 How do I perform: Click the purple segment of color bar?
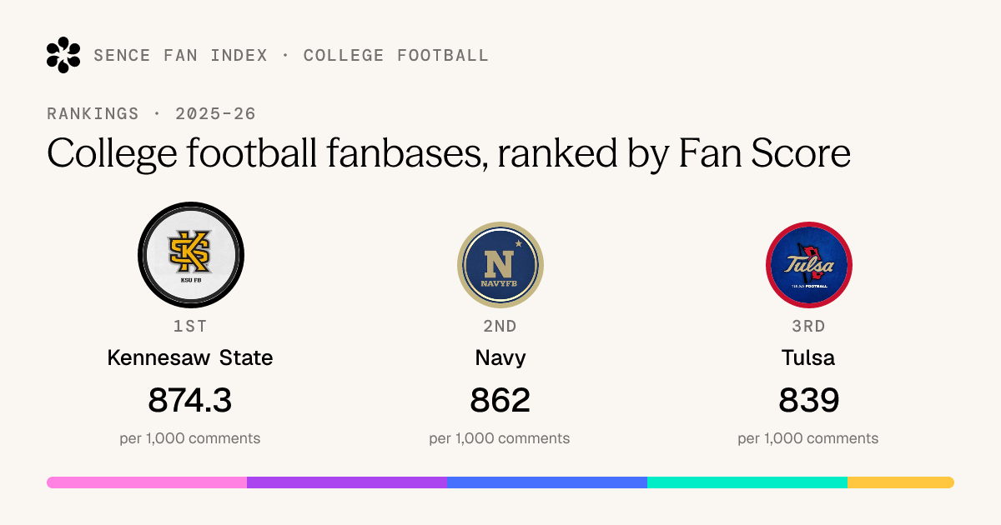coord(347,482)
